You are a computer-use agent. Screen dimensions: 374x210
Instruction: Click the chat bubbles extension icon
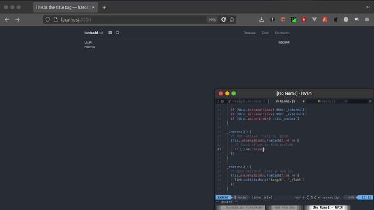356,20
